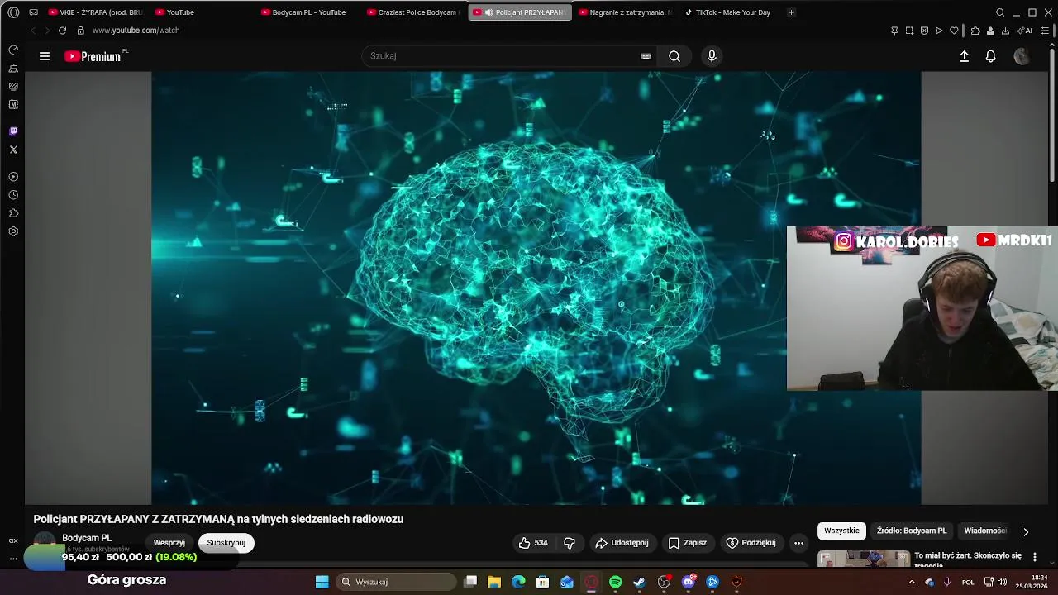Open the on-screen keyboard in search box
Screen dimensions: 1058x595
point(646,56)
